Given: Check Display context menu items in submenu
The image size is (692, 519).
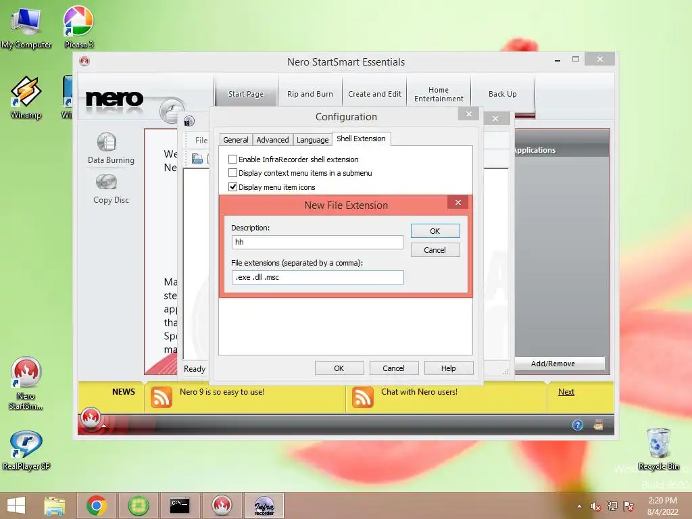Looking at the screenshot, I should (x=232, y=172).
